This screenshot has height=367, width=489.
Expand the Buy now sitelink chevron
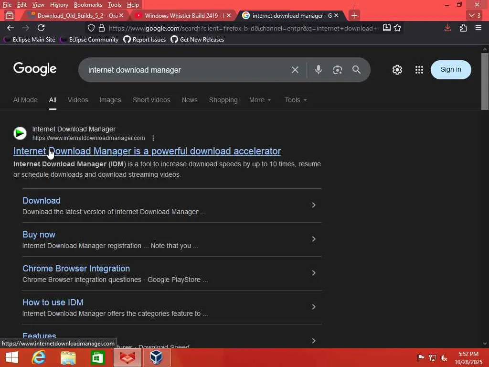[x=314, y=239]
